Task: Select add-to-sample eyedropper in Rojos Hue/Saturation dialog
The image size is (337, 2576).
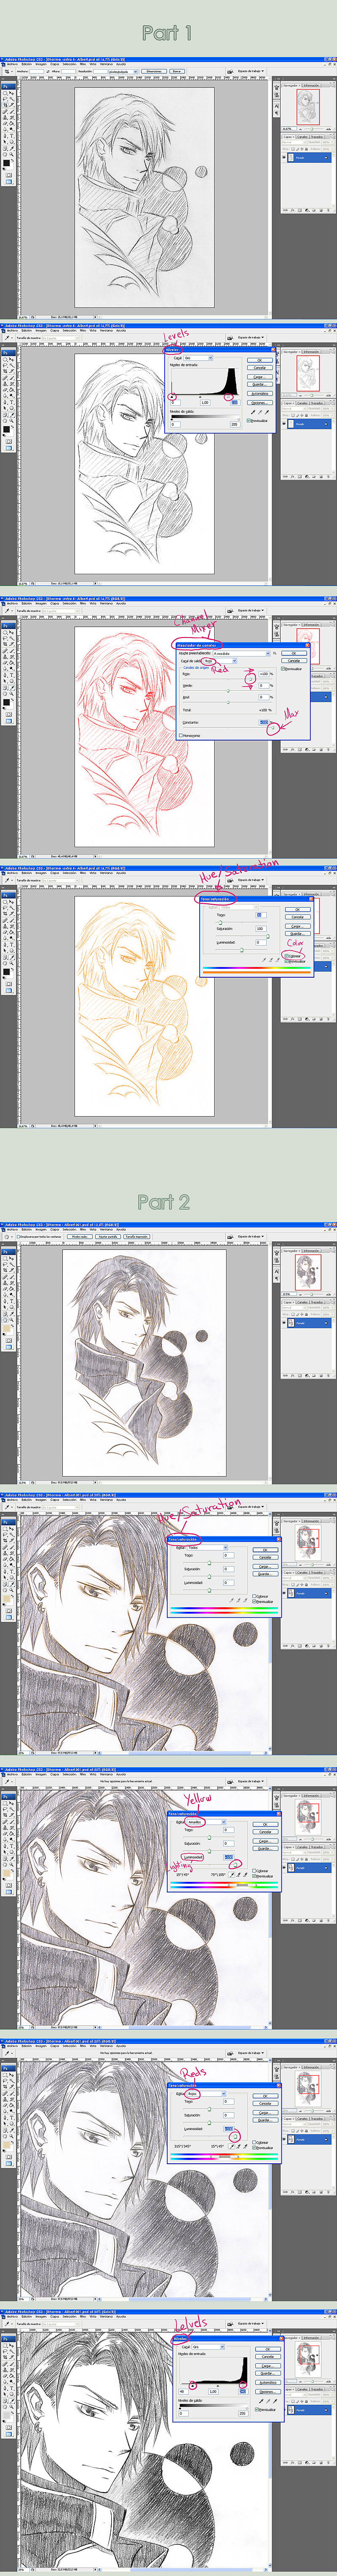Action: pos(238,2146)
